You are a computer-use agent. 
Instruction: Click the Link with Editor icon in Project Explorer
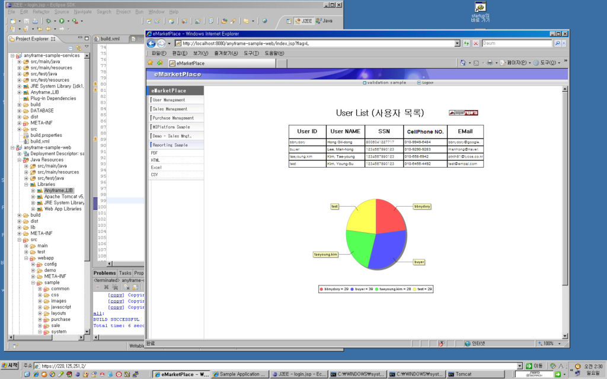(79, 48)
